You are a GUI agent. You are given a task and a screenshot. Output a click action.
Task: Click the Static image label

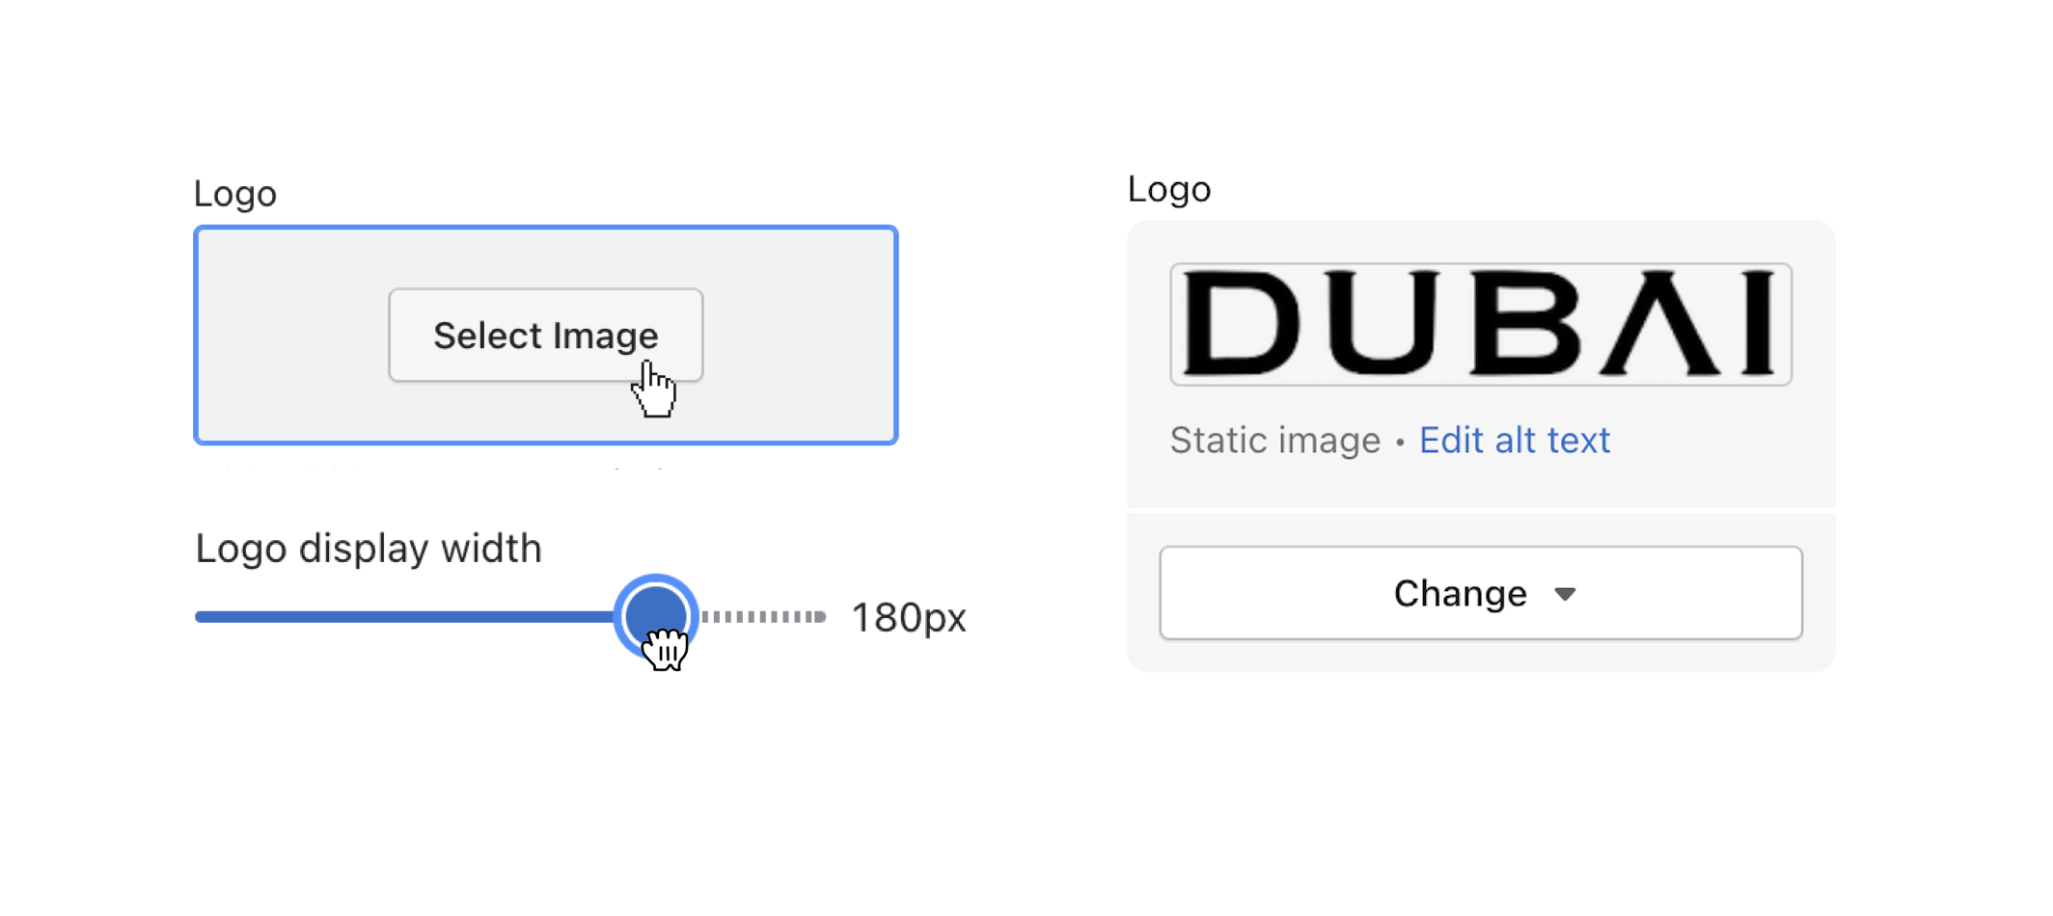point(1275,440)
